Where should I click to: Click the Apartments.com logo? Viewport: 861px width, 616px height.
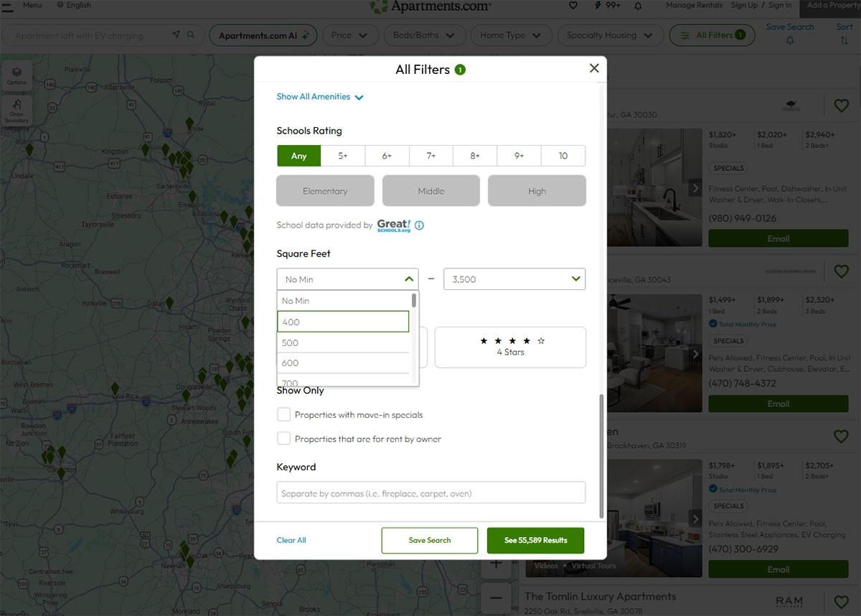point(430,6)
